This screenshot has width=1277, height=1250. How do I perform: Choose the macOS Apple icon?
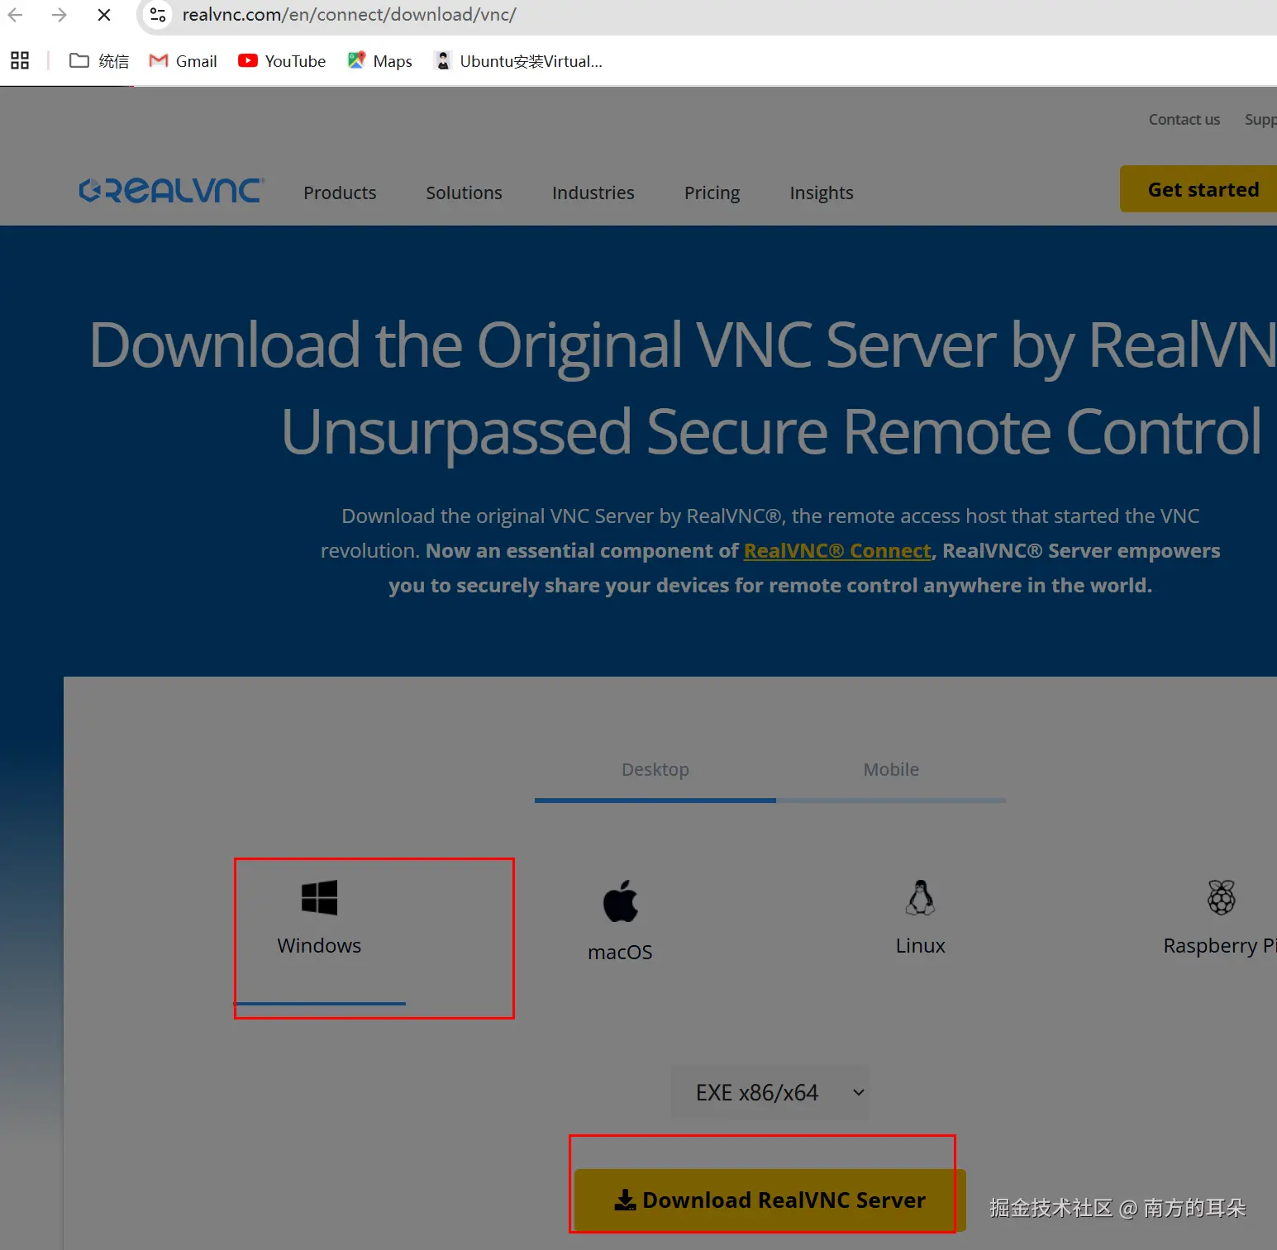click(621, 901)
